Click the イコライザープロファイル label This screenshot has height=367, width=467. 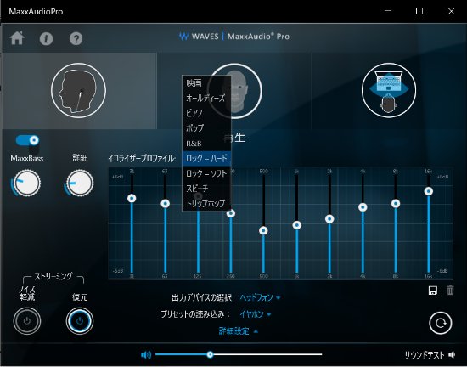coord(142,159)
